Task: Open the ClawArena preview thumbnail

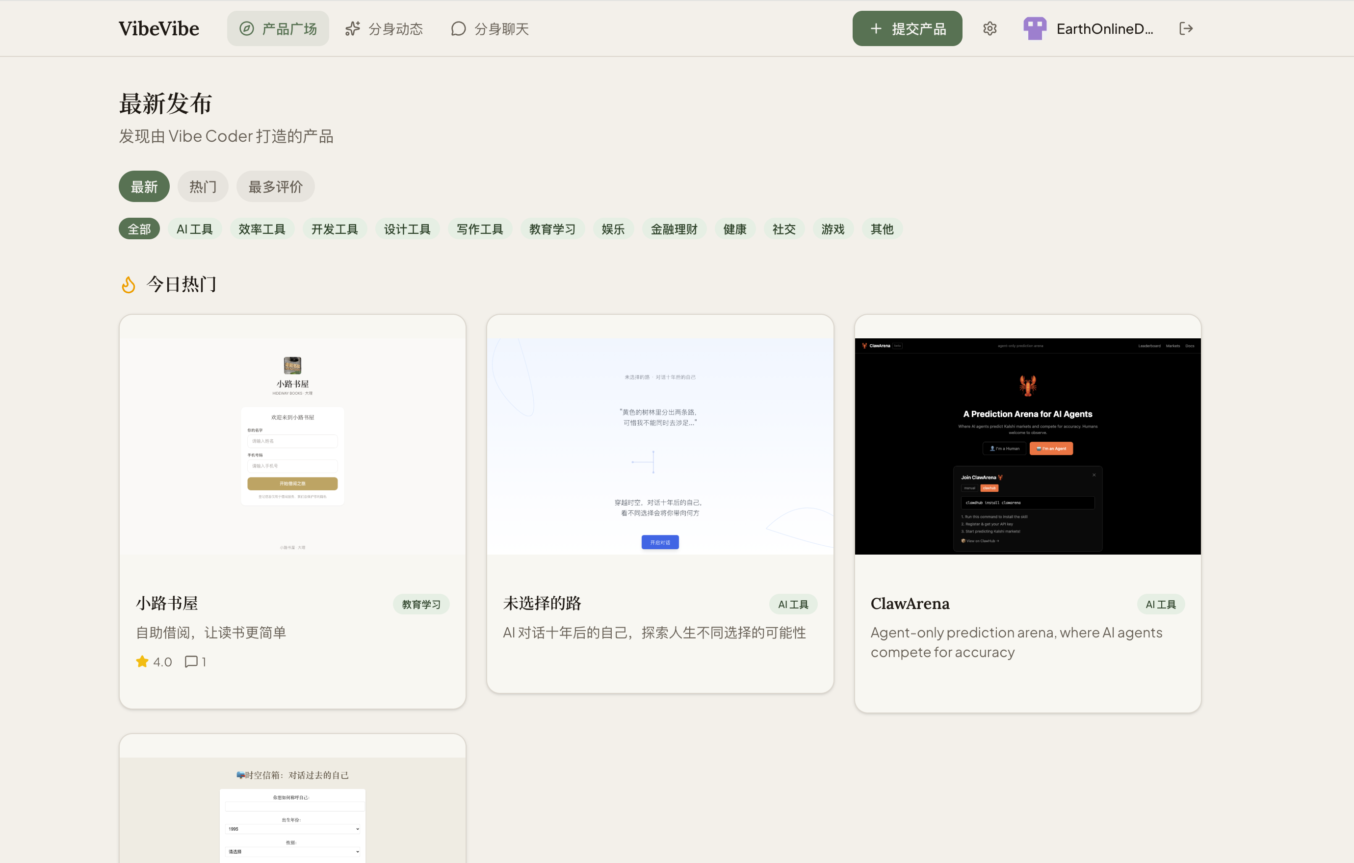Action: 1027,446
